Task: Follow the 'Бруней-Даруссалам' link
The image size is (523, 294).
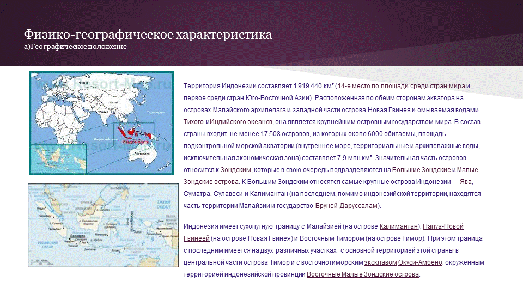Action: coord(346,206)
